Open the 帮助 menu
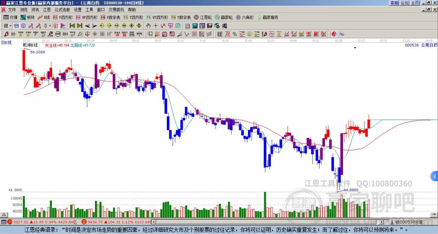Screen dimensions: 438x234 point(132,10)
